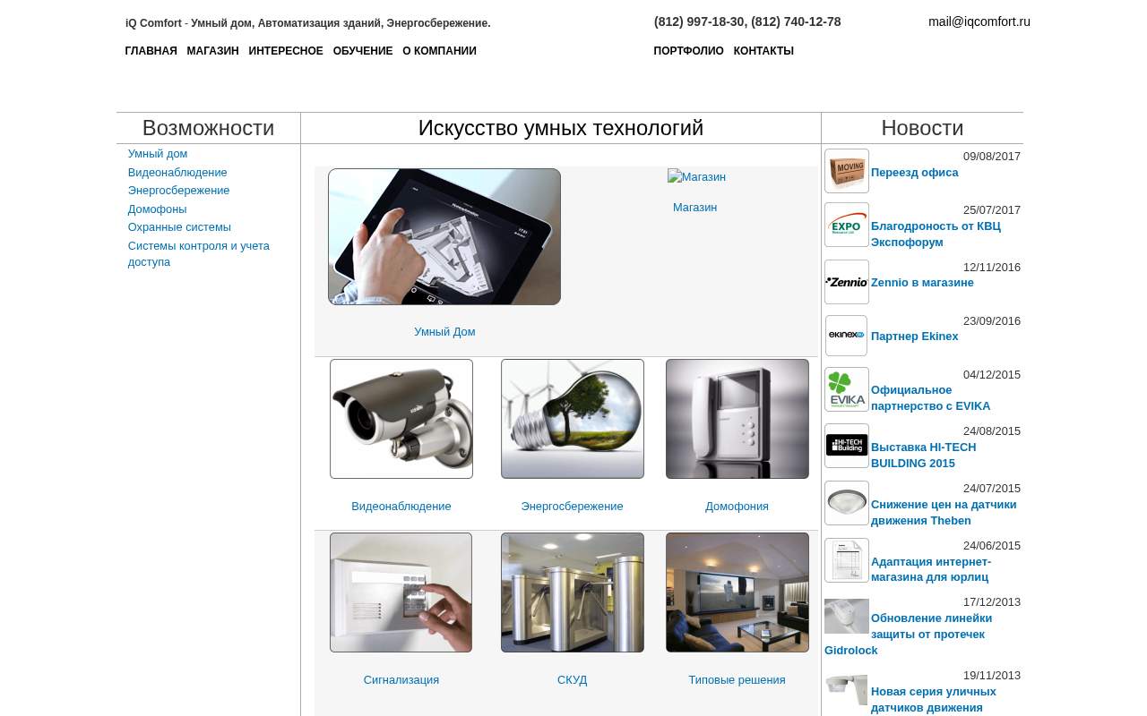Click the outdoor motion sensor news image

pyautogui.click(x=847, y=690)
